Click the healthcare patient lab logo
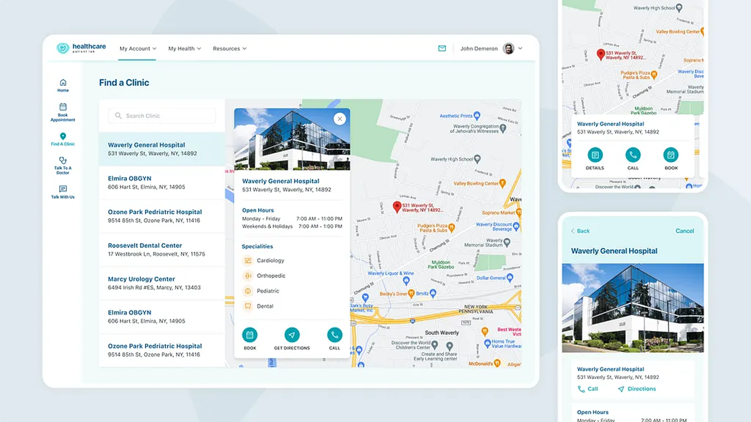Screen dimensions: 751x422 coord(81,48)
